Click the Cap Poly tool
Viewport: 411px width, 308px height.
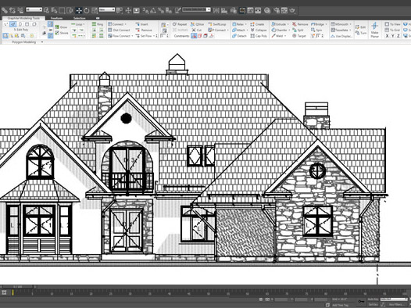point(259,36)
